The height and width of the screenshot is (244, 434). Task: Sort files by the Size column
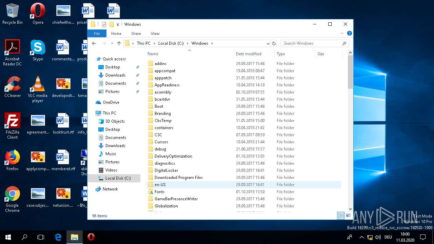pos(329,54)
